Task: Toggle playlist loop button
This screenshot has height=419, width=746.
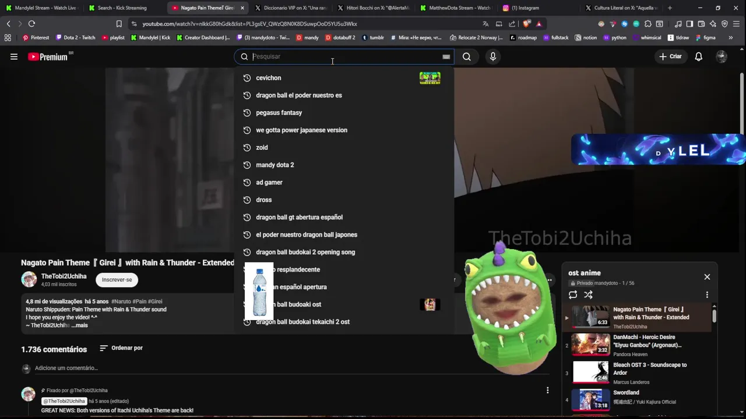Action: point(573,295)
